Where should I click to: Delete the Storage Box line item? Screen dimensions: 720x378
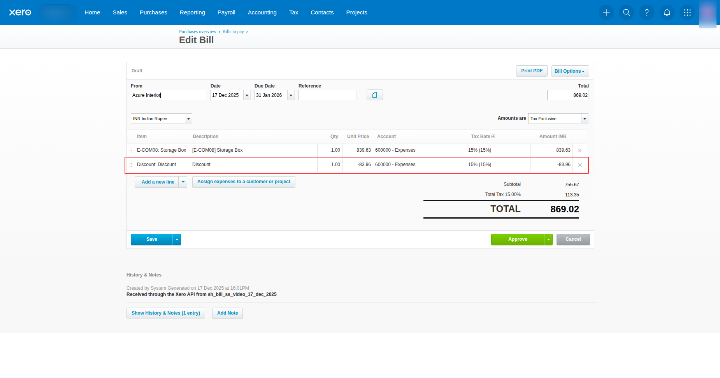[x=580, y=150]
